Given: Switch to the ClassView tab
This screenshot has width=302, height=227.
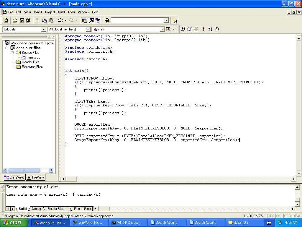Looking at the screenshot, I should (x=14, y=177).
